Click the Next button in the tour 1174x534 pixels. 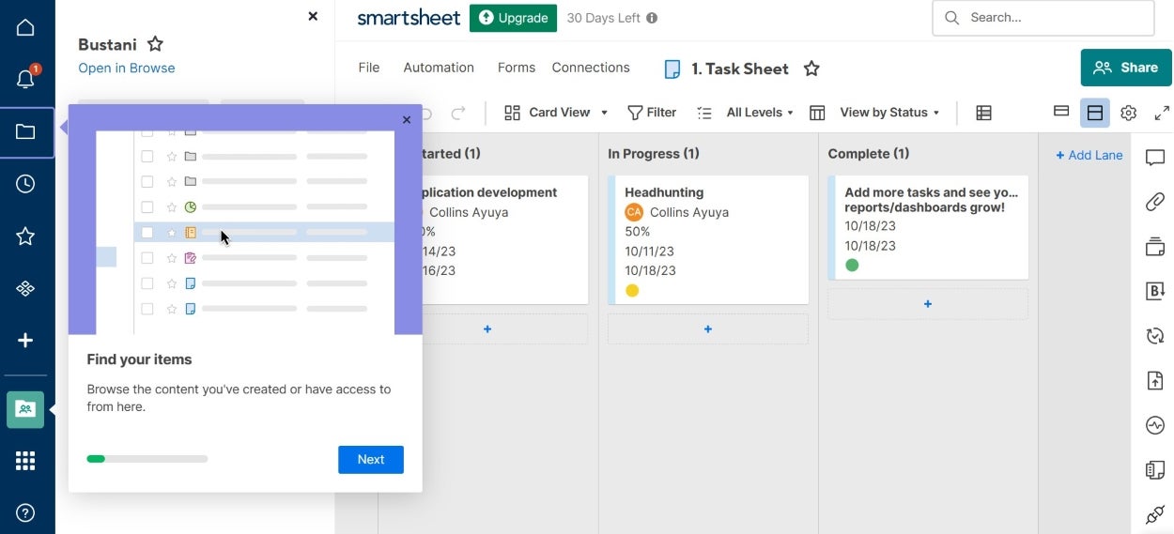tap(370, 459)
